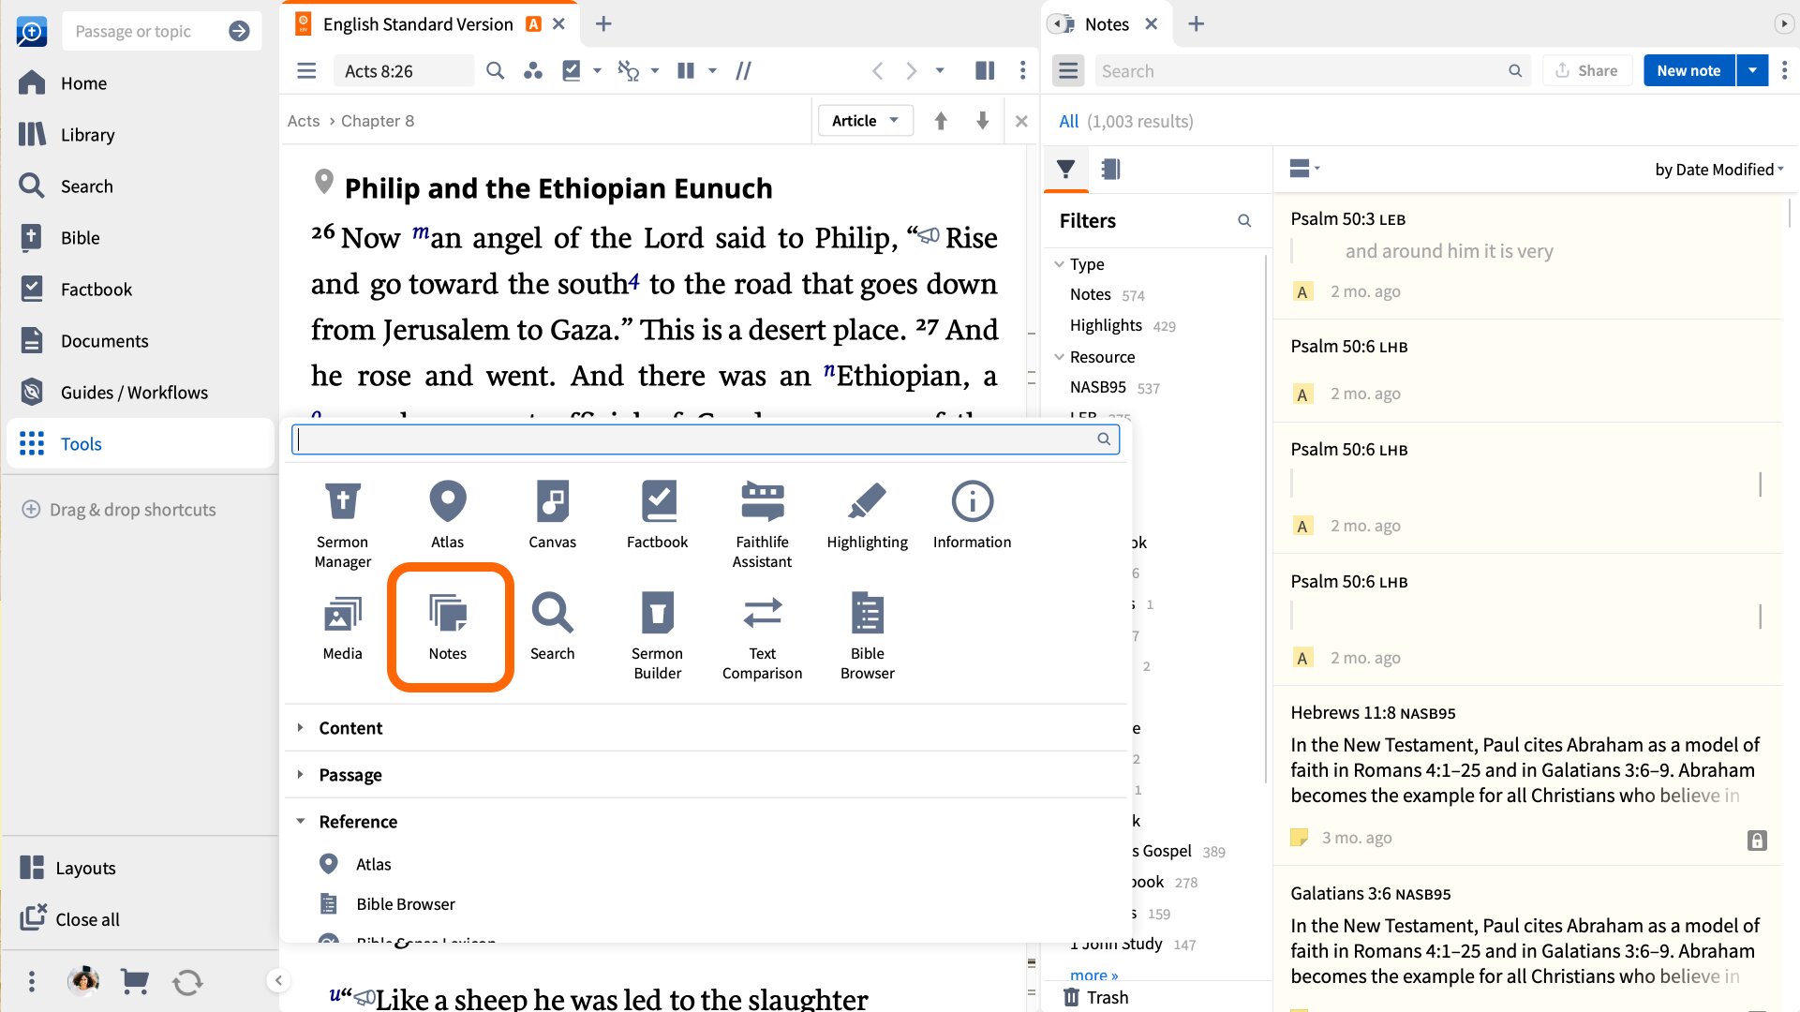Viewport: 1800px width, 1012px height.
Task: Toggle the Highlights filter with 429 results
Action: [1106, 325]
